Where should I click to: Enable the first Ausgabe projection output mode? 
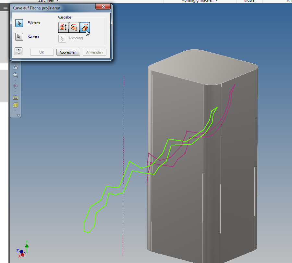[63, 27]
